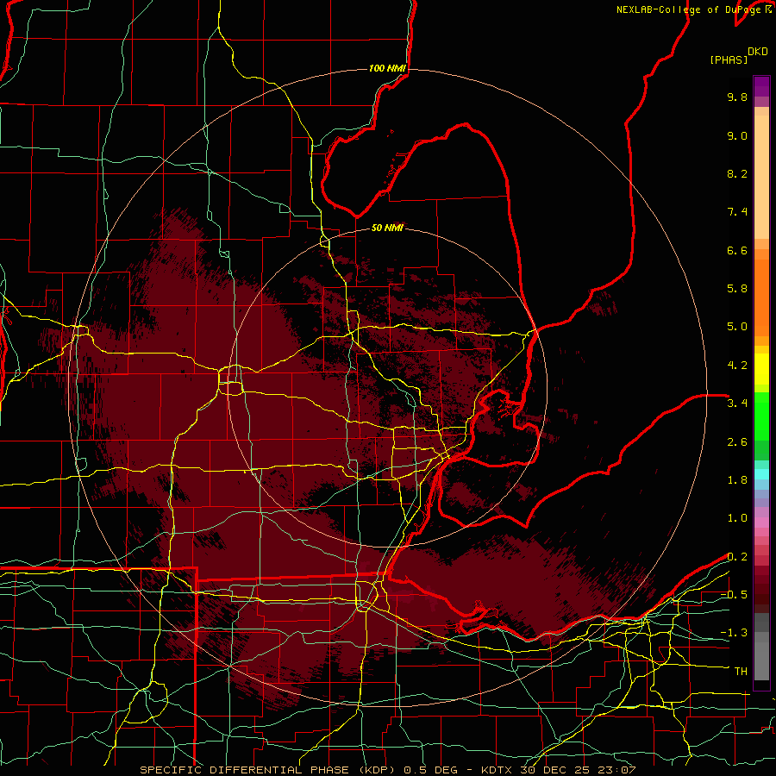Click the -0.5 color scale value

734,595
